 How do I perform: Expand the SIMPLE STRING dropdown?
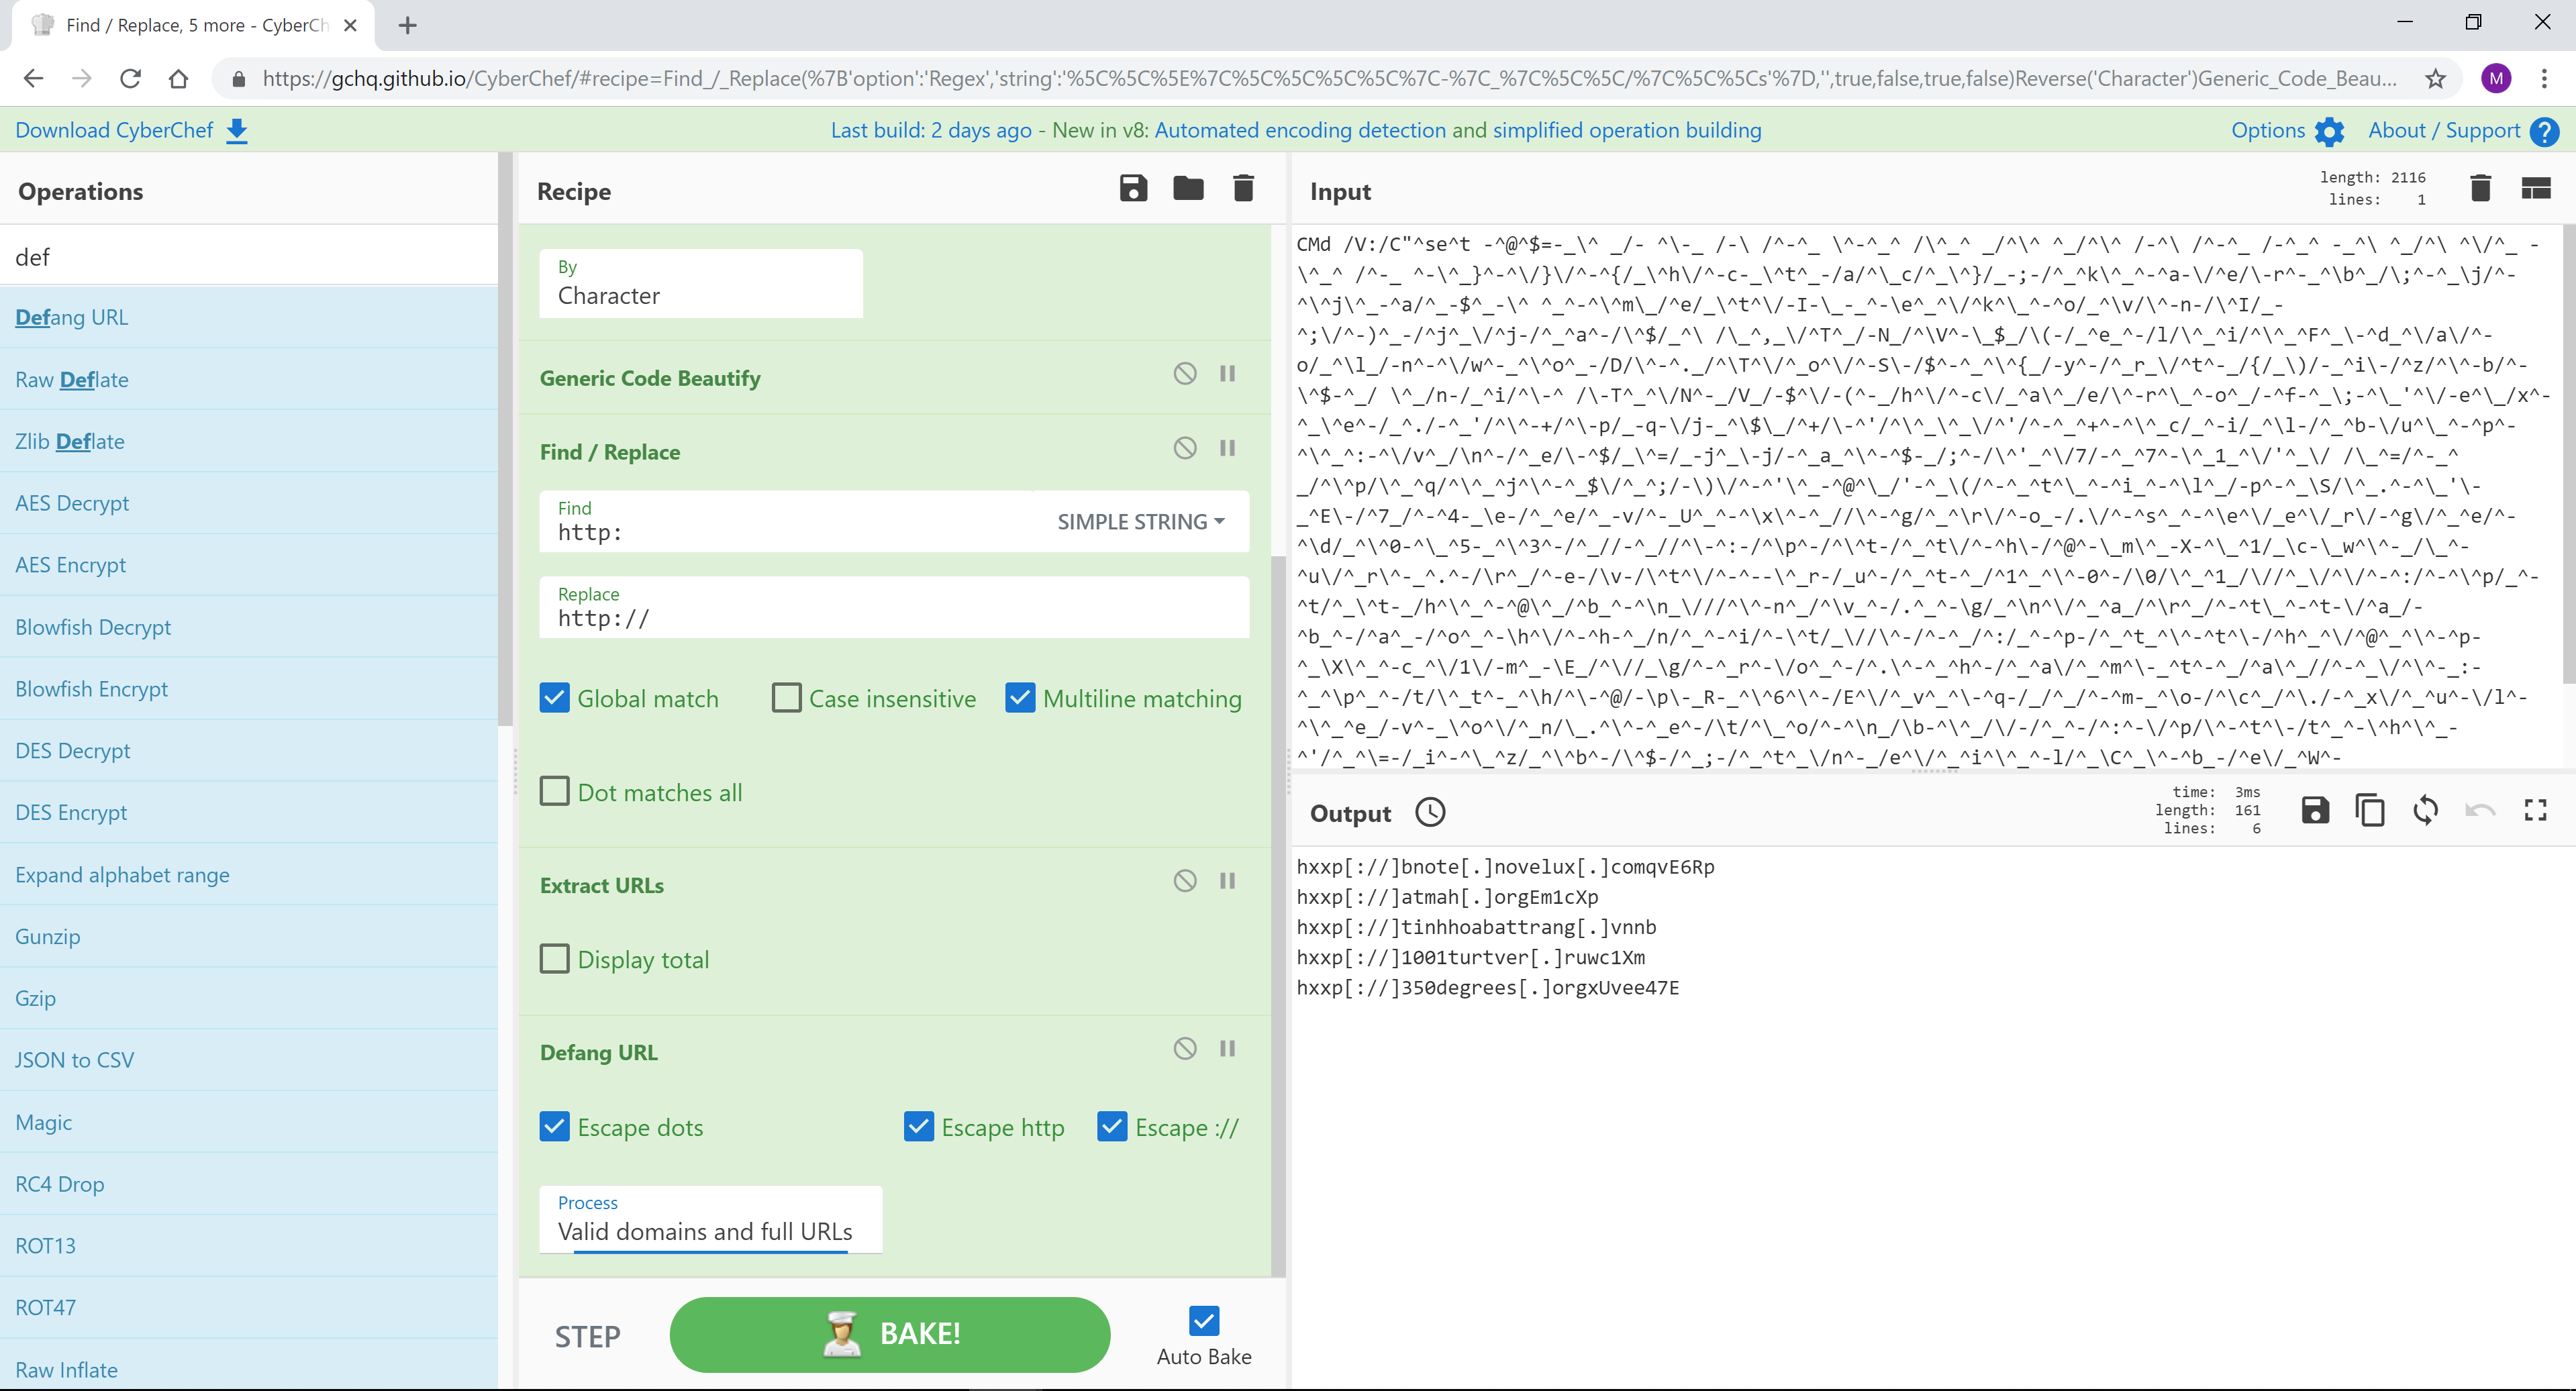1137,519
